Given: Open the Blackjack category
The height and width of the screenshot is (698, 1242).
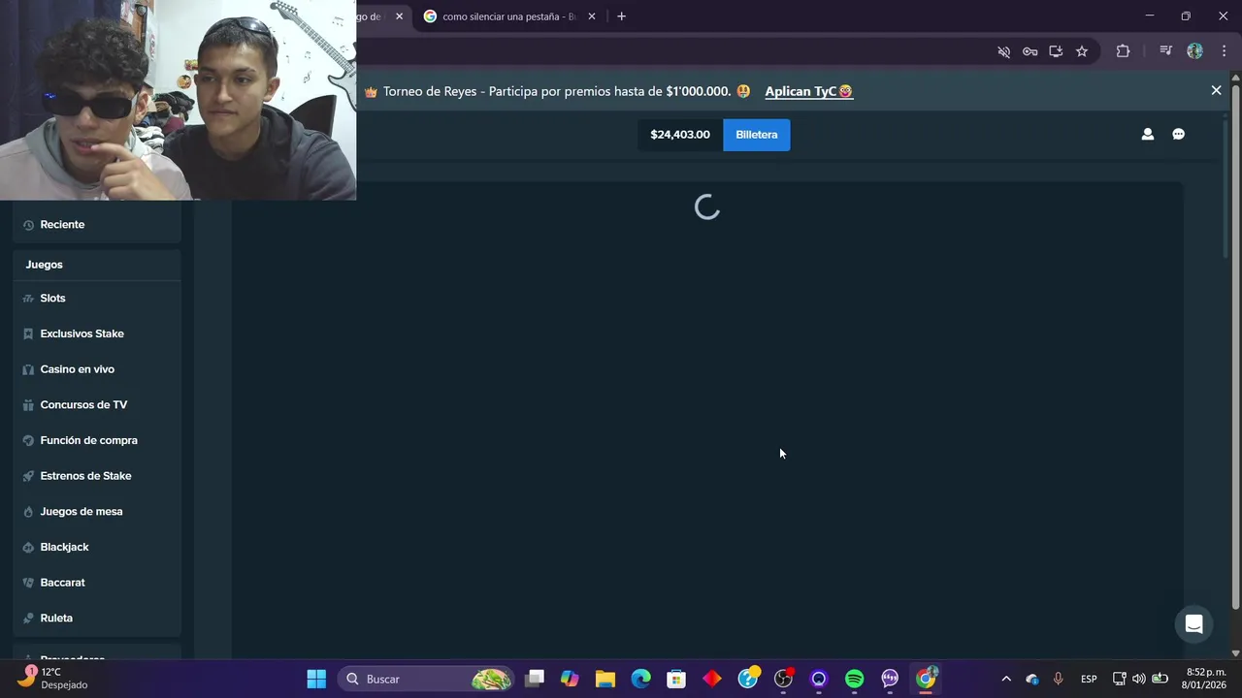Looking at the screenshot, I should [x=97, y=547].
